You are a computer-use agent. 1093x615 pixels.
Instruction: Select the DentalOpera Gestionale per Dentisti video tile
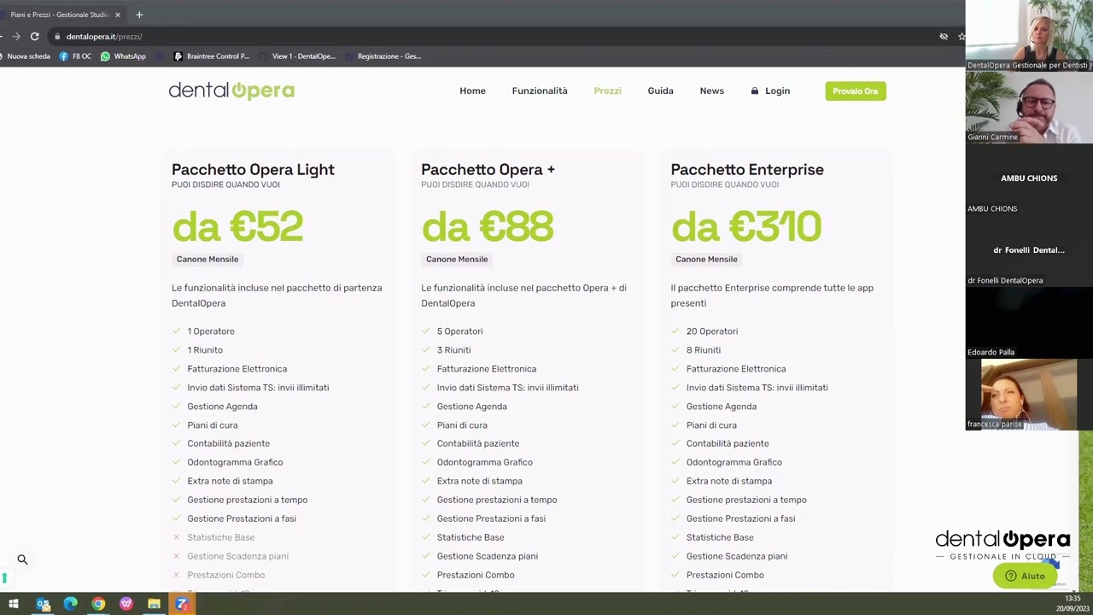point(1029,36)
